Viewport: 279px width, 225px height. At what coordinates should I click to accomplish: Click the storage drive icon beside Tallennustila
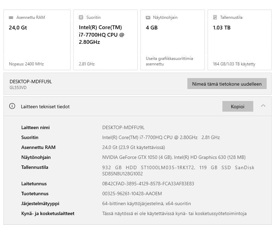[215, 17]
